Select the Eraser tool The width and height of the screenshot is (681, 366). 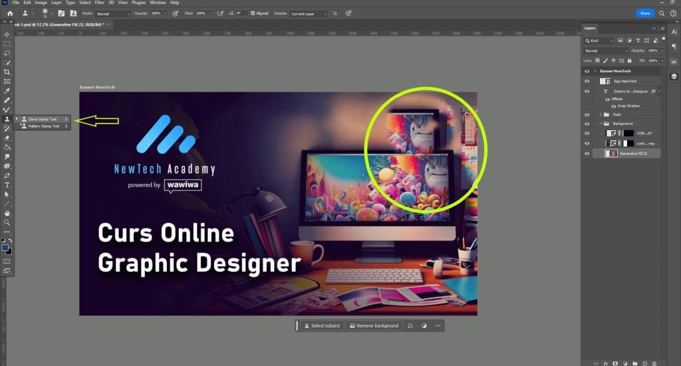(x=7, y=138)
